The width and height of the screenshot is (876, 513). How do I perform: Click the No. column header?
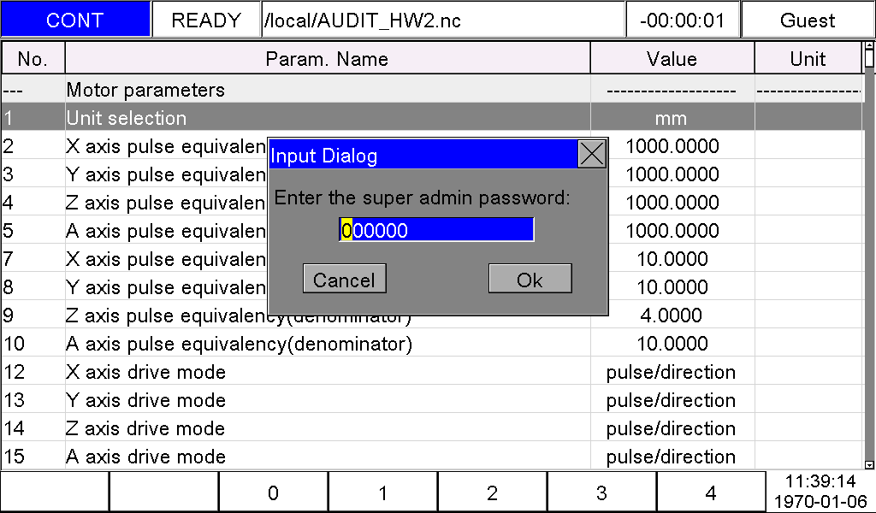33,59
